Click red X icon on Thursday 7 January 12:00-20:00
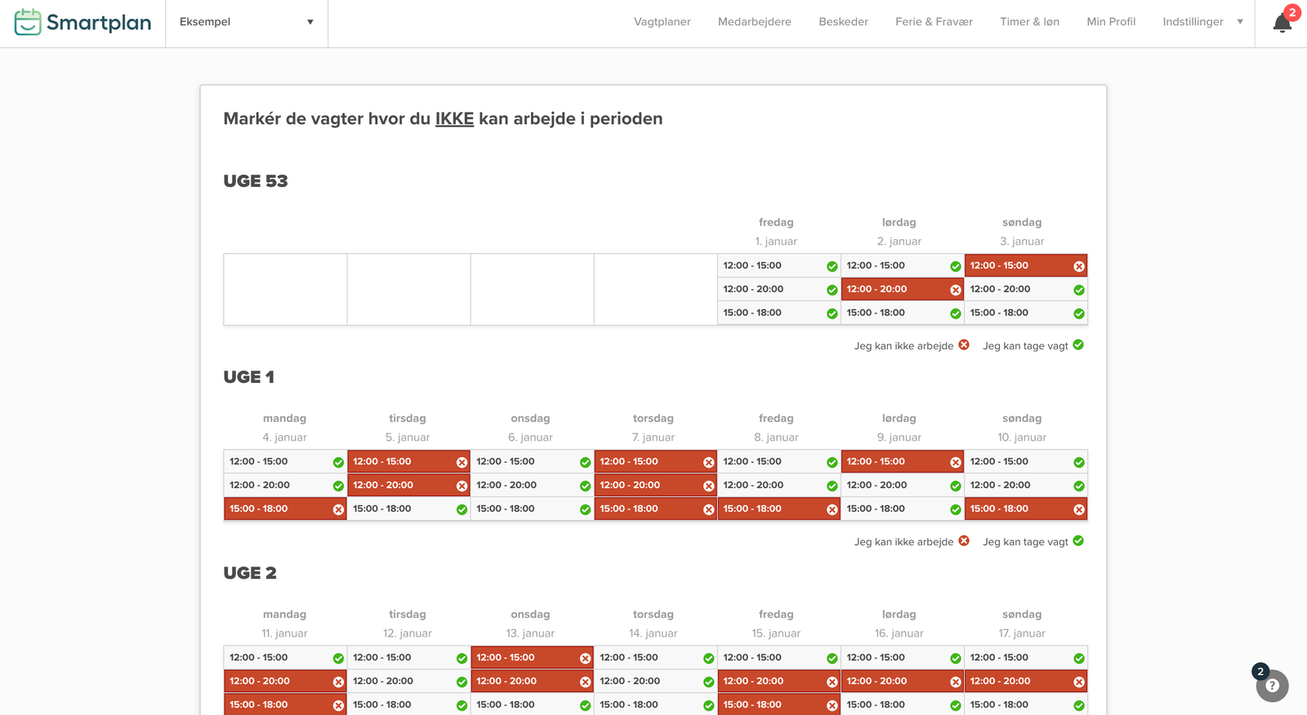 pyautogui.click(x=708, y=486)
